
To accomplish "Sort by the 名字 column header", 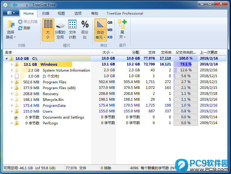I will tap(47, 52).
